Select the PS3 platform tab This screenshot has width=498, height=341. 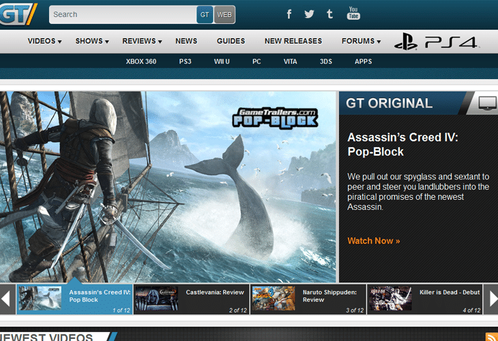coord(185,61)
